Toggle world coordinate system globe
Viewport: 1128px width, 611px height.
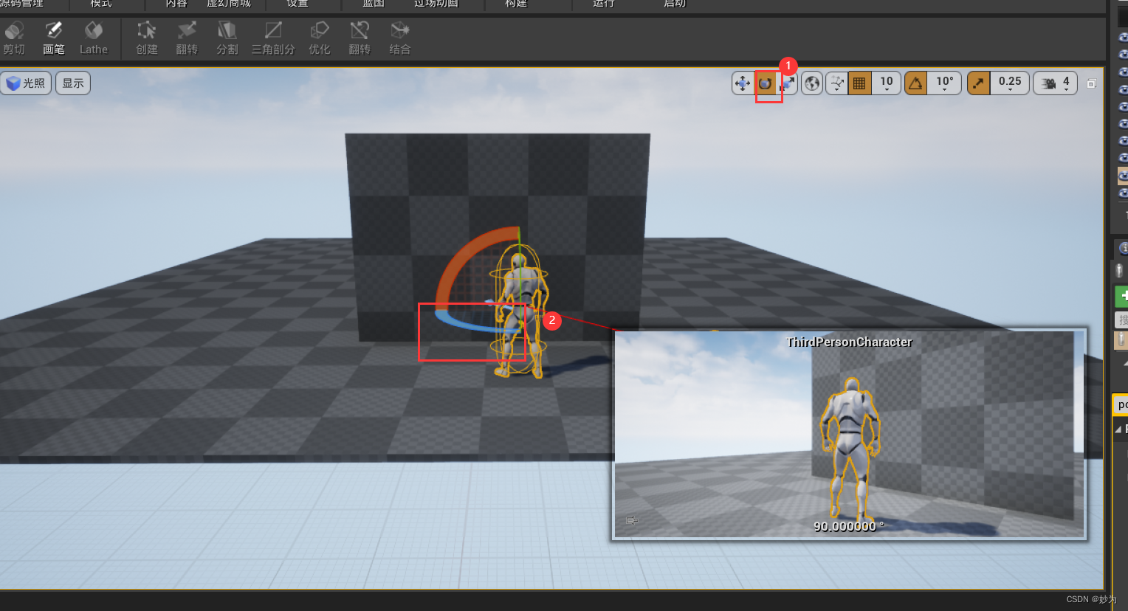812,83
